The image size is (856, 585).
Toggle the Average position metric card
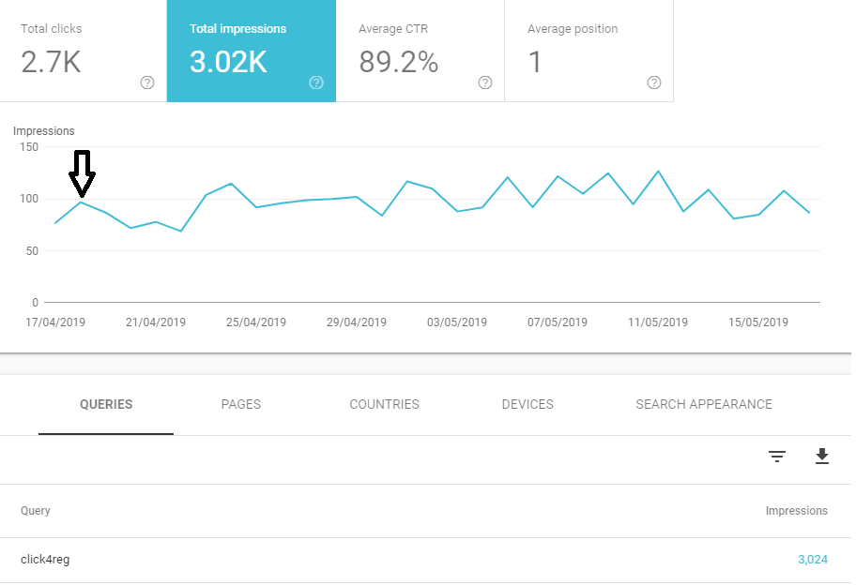pos(589,51)
